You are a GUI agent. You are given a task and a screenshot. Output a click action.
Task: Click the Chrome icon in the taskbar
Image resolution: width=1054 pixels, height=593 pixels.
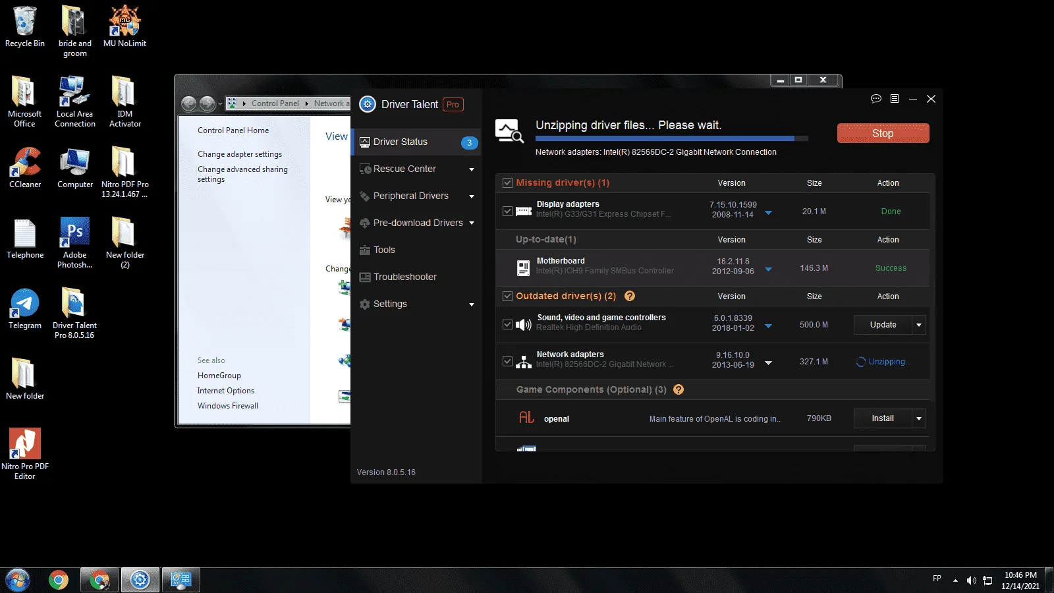(59, 580)
